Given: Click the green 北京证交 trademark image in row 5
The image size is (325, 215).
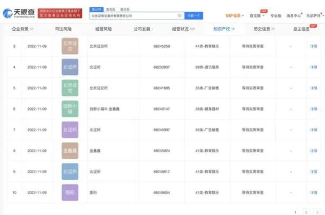Looking at the screenshot, I should click(x=70, y=88).
